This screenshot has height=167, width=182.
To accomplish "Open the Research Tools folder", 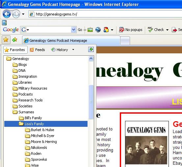I will click(28, 100).
